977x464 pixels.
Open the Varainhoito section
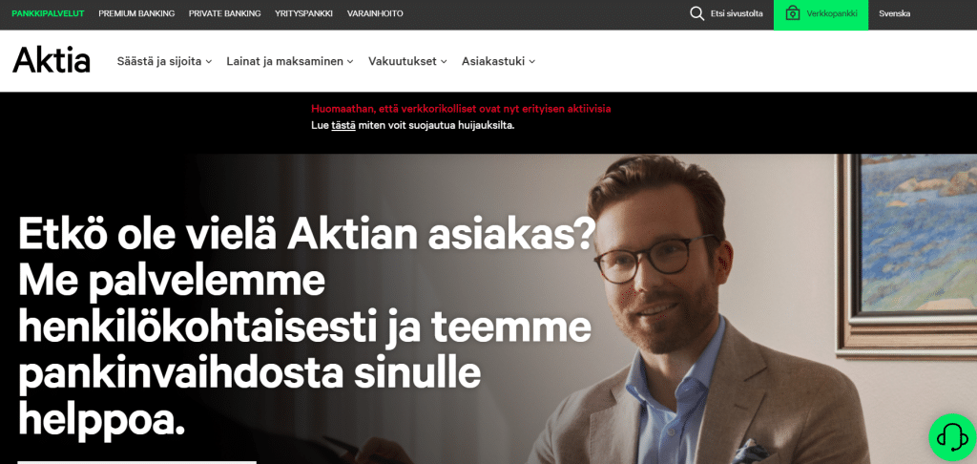(x=375, y=13)
